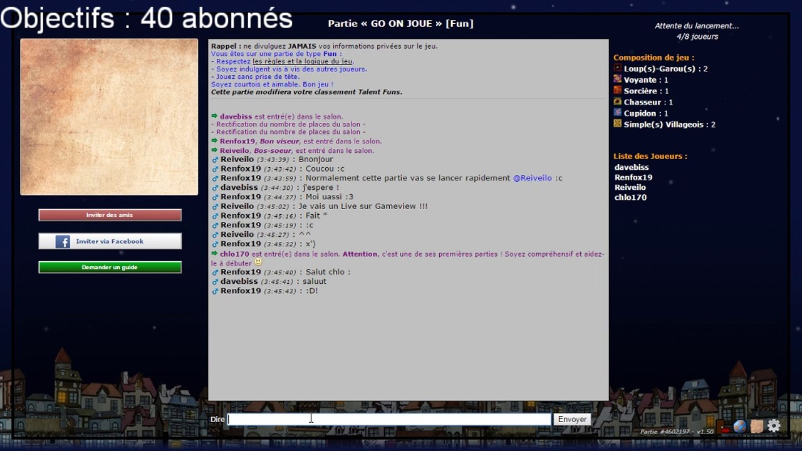Screen dimensions: 802x451
Task: Select Reiveilo in the Liste des Joueurs
Action: [630, 187]
